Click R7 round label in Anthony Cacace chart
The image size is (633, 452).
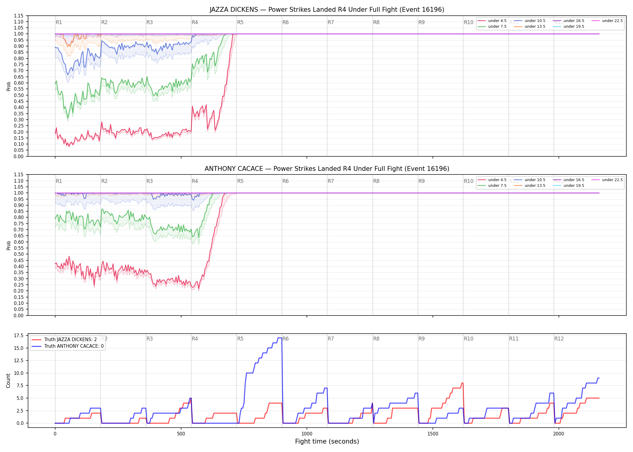coord(331,181)
